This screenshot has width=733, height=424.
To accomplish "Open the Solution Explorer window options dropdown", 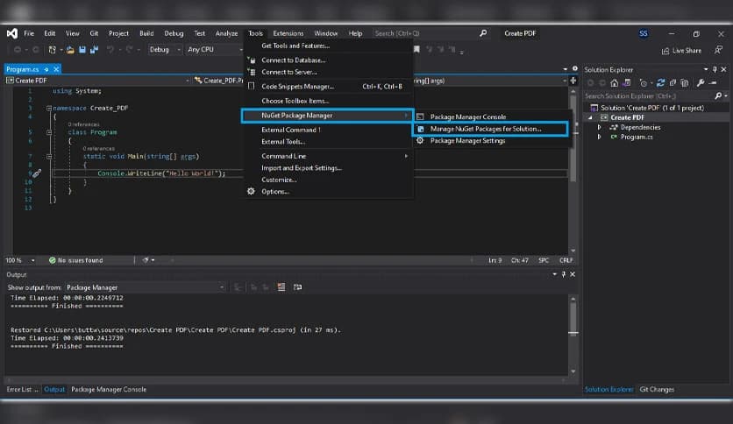I will pos(706,69).
